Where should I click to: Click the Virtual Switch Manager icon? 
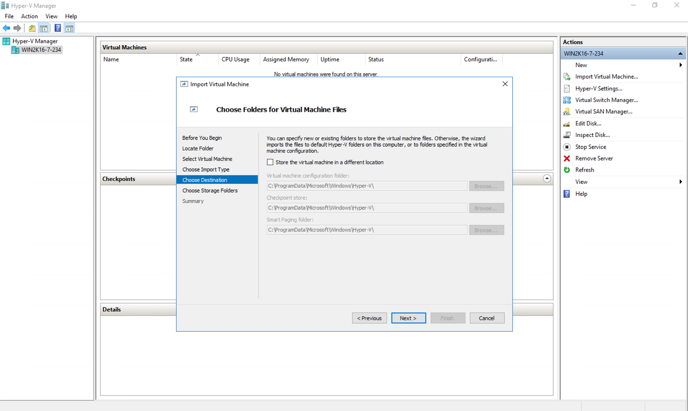(x=567, y=100)
